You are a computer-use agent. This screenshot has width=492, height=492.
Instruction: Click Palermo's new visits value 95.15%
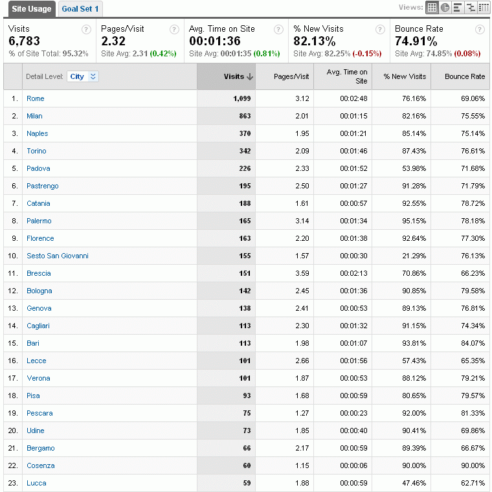[x=414, y=221]
